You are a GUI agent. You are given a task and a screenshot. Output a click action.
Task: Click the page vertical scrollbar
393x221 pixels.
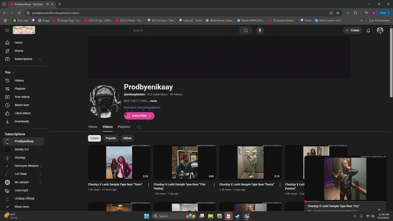[x=391, y=63]
